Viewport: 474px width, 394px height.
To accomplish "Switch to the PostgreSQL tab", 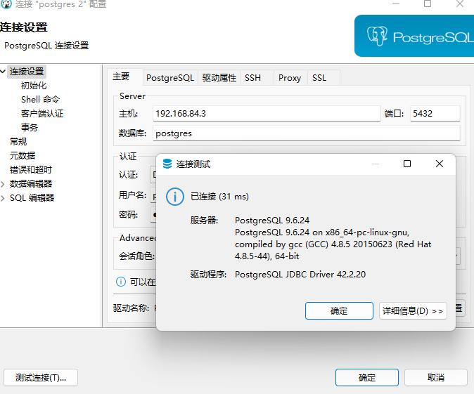I will click(x=170, y=78).
